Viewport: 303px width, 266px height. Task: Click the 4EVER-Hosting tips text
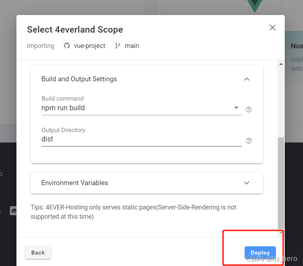[133, 212]
